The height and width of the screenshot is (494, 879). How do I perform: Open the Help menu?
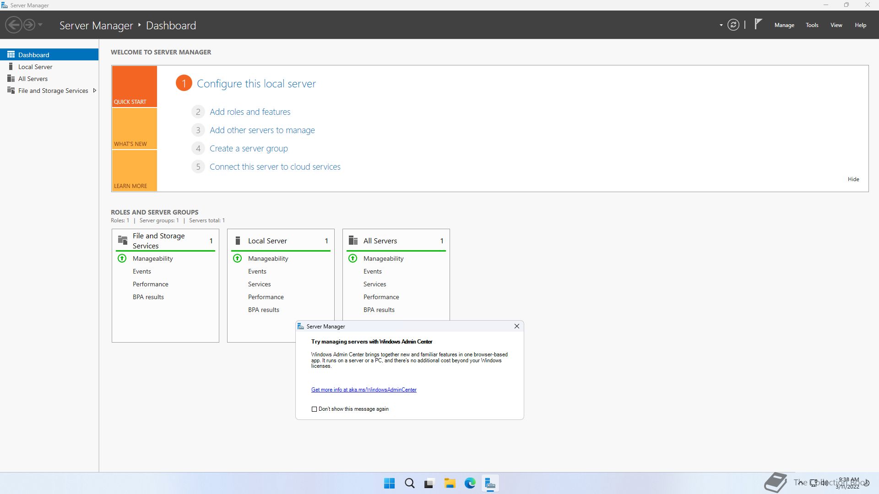tap(860, 25)
